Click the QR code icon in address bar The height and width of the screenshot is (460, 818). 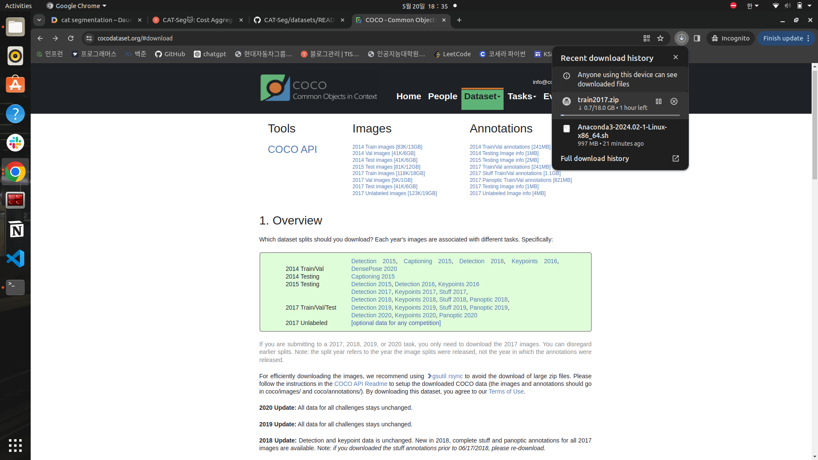(x=646, y=38)
